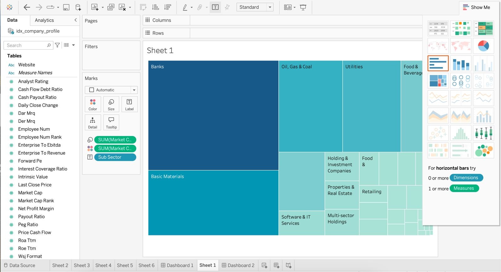Open the Tooltip marks card
Image resolution: width=501 pixels, height=272 pixels.
pyautogui.click(x=111, y=123)
